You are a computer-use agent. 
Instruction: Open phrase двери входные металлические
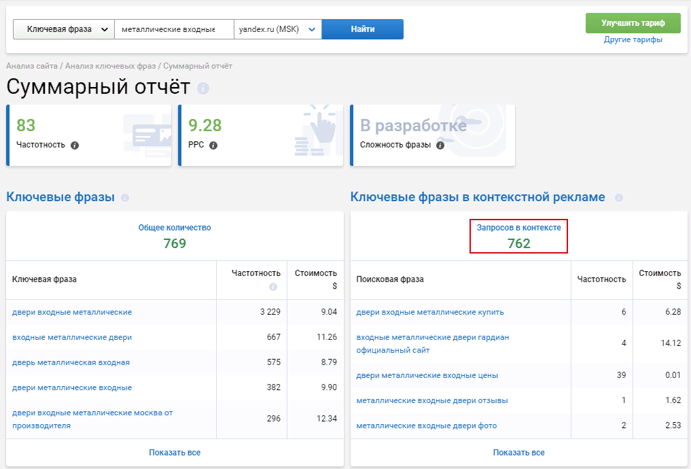click(x=72, y=312)
